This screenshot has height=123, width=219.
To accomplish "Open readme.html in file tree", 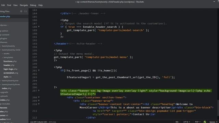I will coord(5,119).
